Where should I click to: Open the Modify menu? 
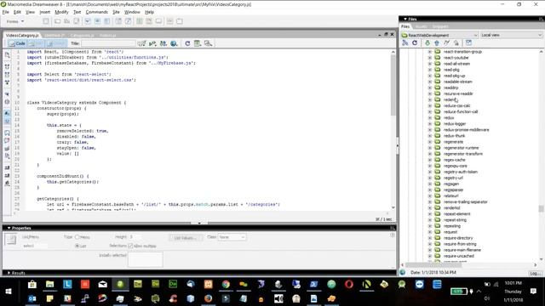[x=61, y=12]
